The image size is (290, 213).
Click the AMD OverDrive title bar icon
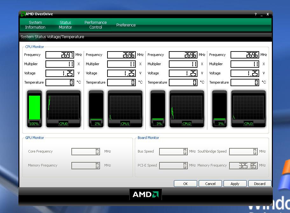23,14
